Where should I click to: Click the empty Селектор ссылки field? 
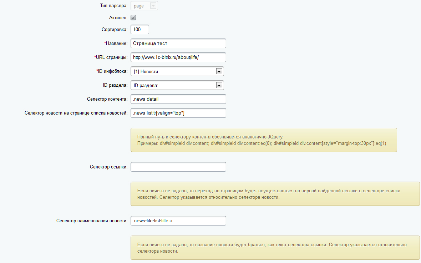pos(178,167)
